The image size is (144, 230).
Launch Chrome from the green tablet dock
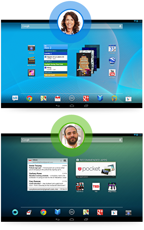pyautogui.click(x=43, y=212)
